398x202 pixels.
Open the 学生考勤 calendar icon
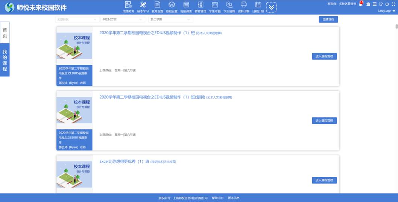(x=215, y=7)
